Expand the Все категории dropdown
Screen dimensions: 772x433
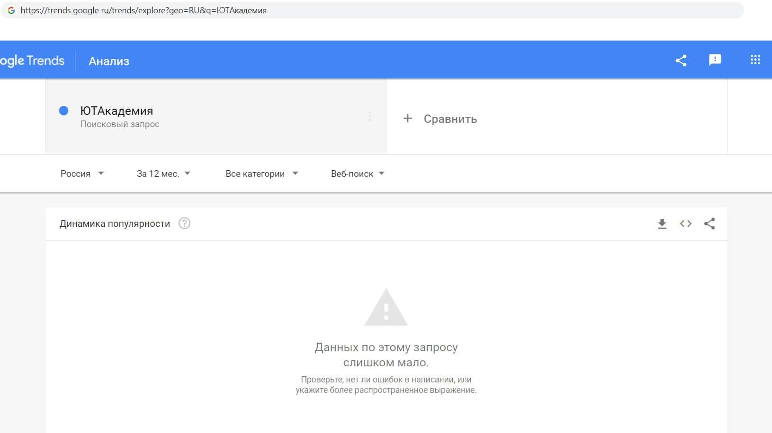coord(262,173)
